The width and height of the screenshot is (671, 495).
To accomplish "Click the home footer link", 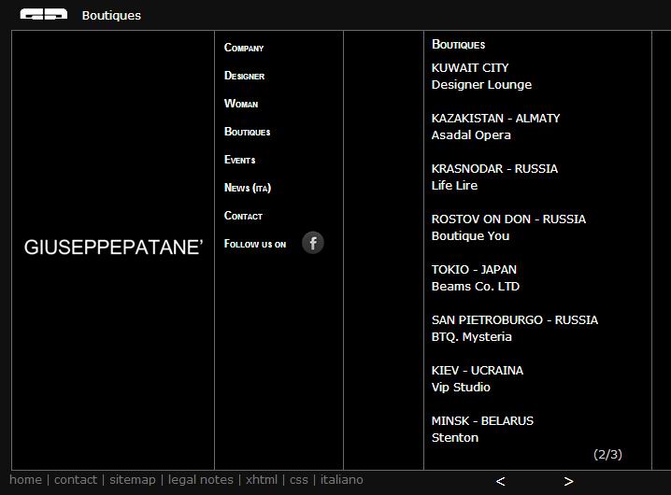I will pos(25,480).
